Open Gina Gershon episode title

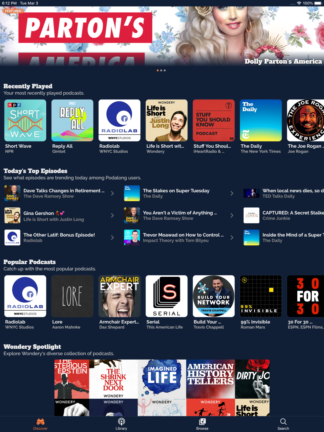click(x=44, y=213)
